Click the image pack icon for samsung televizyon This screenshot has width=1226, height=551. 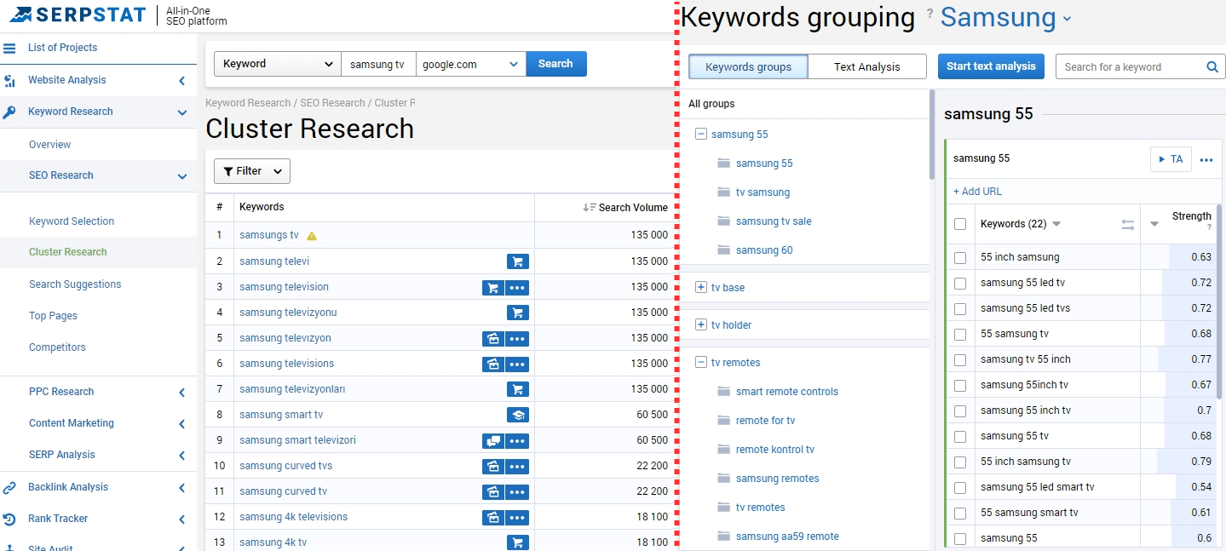pos(492,338)
